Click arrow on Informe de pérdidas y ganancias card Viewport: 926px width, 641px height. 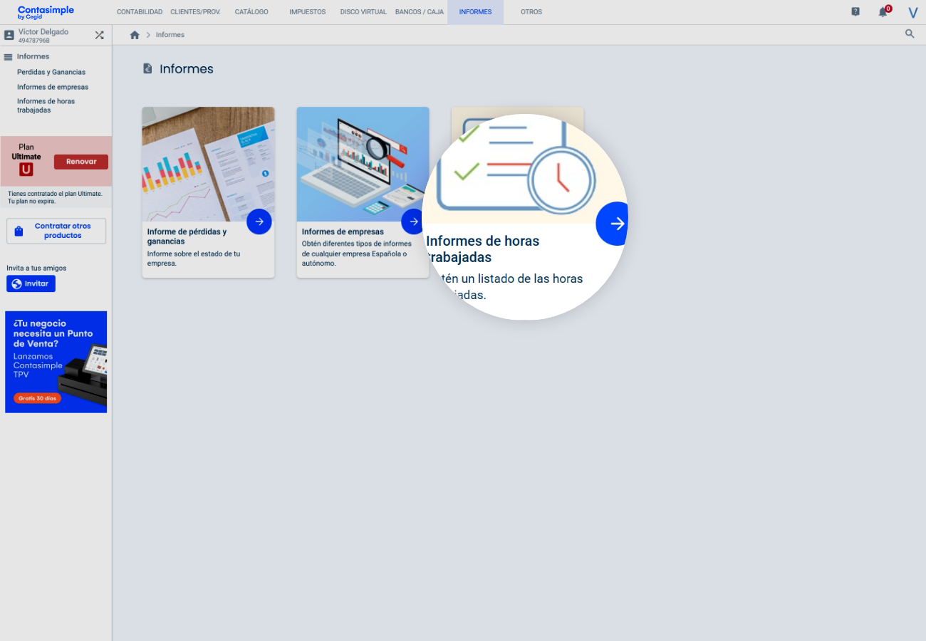click(x=259, y=222)
